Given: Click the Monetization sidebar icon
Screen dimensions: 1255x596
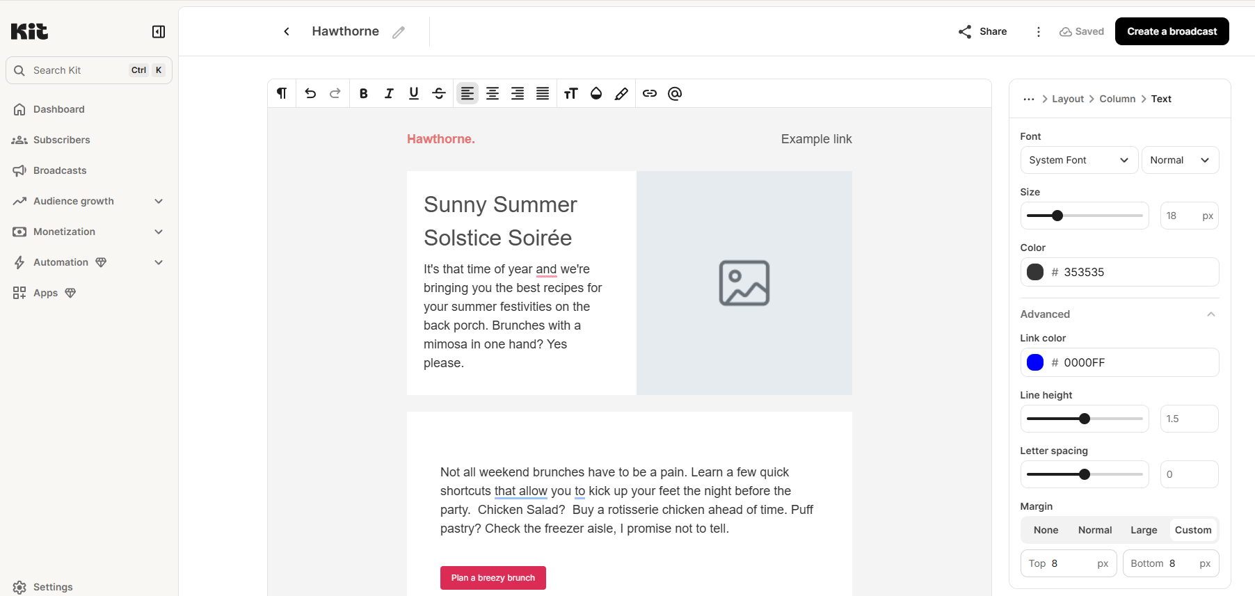Looking at the screenshot, I should tap(19, 232).
